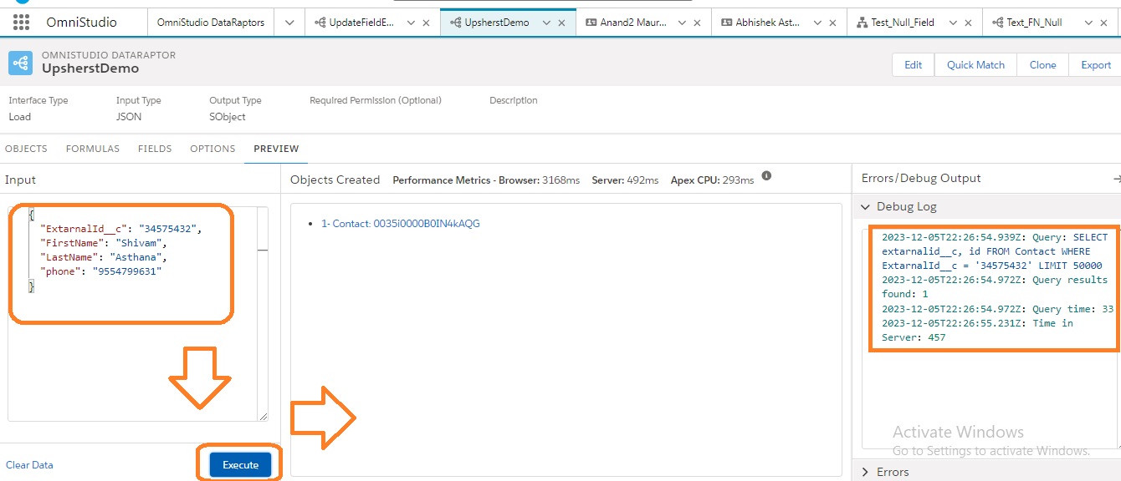Screen dimensions: 1121x481
Task: Open the OmniStudio DataRaptors navigation dropdown
Action: [x=289, y=23]
